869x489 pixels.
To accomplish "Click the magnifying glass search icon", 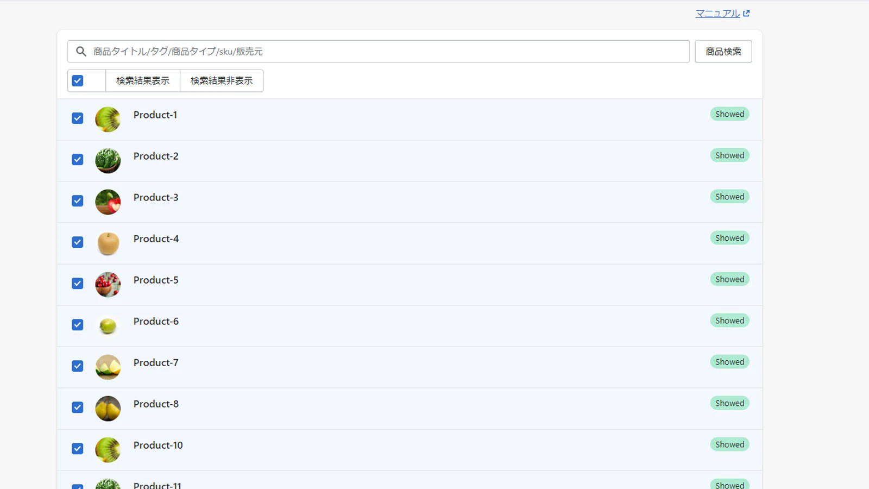I will click(81, 52).
